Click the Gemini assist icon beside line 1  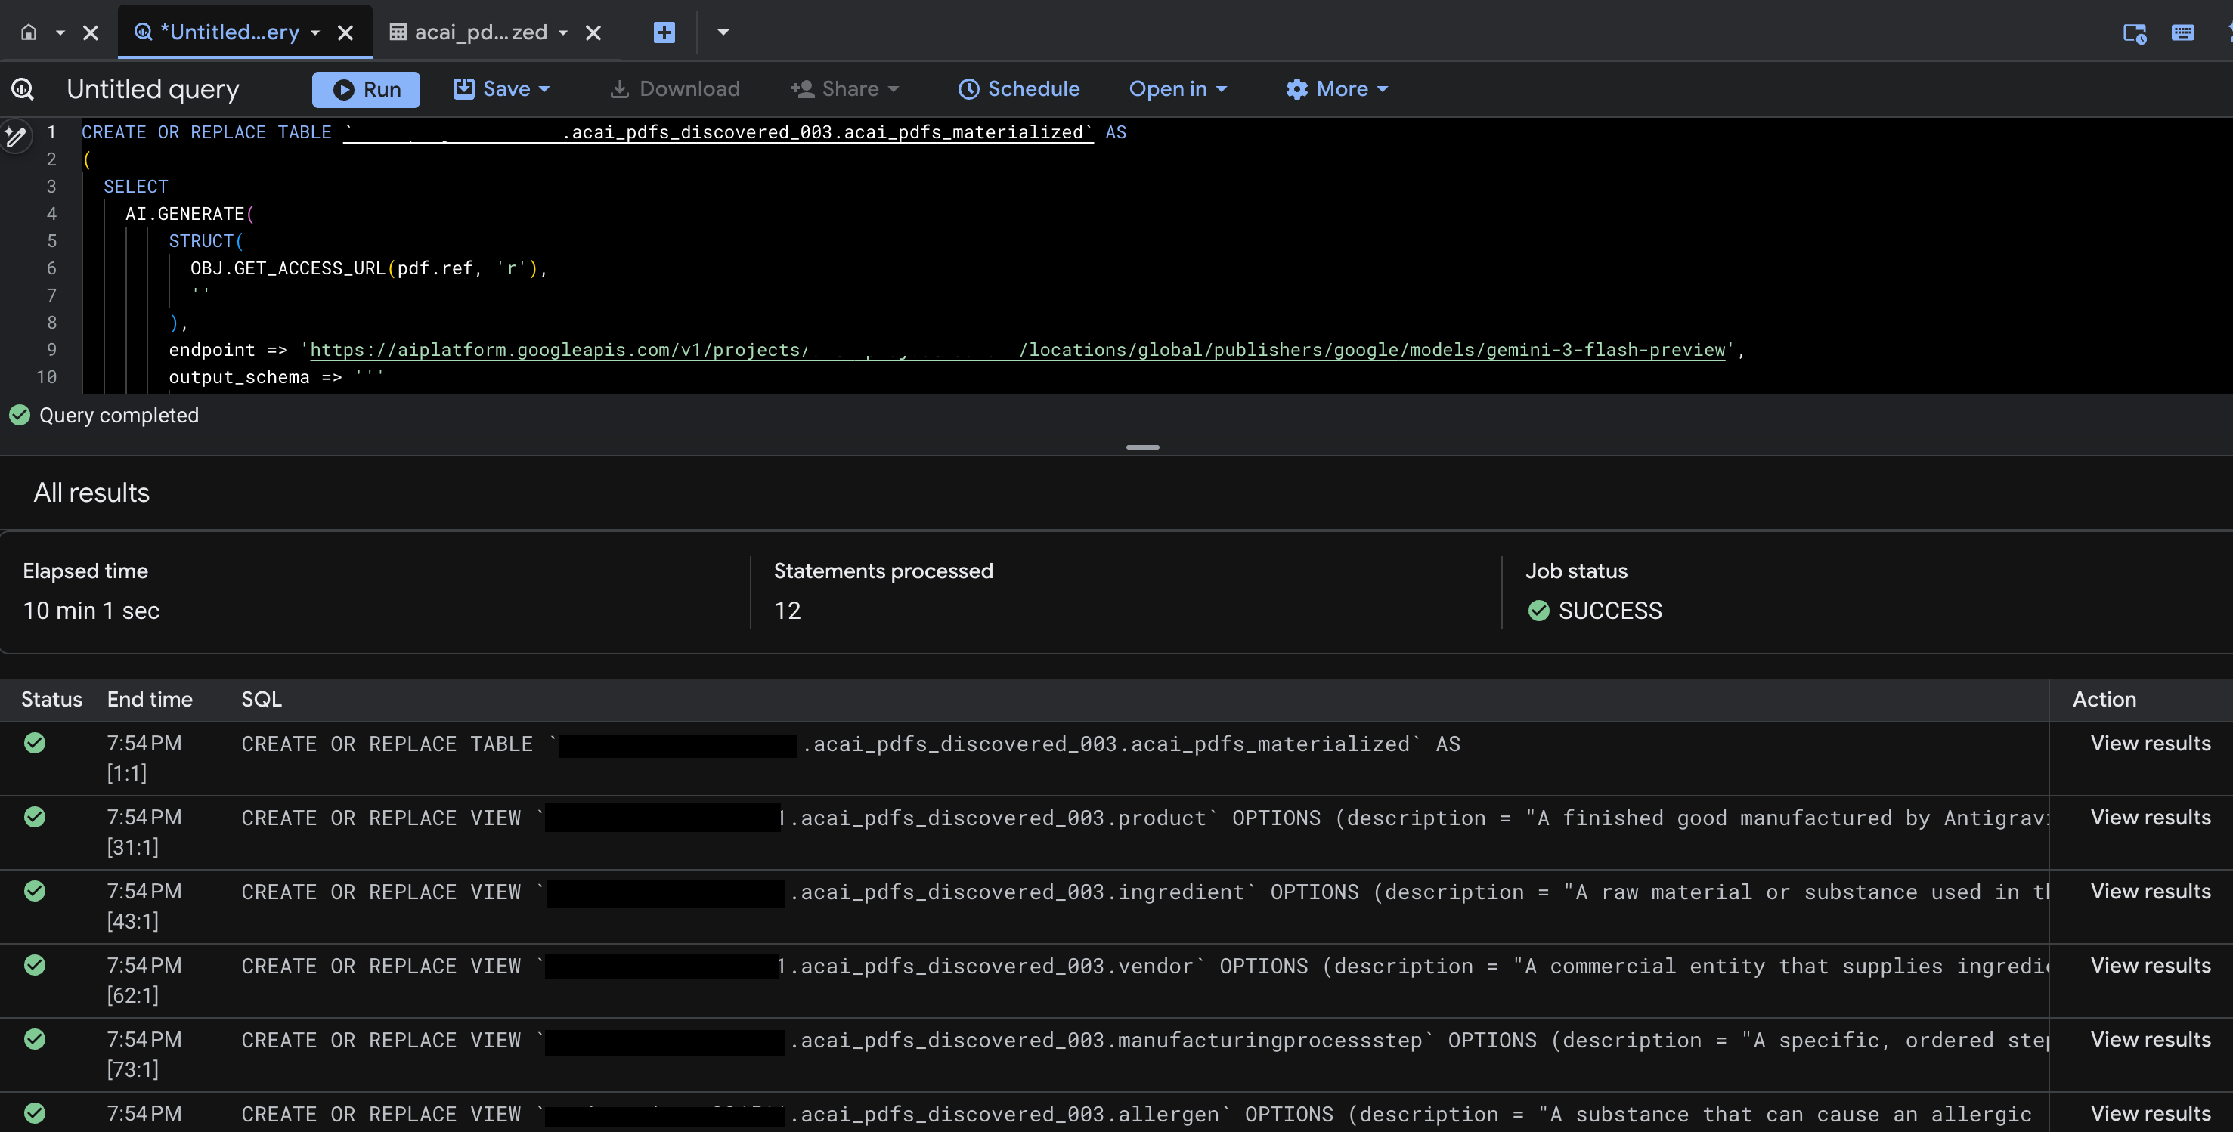click(x=16, y=135)
